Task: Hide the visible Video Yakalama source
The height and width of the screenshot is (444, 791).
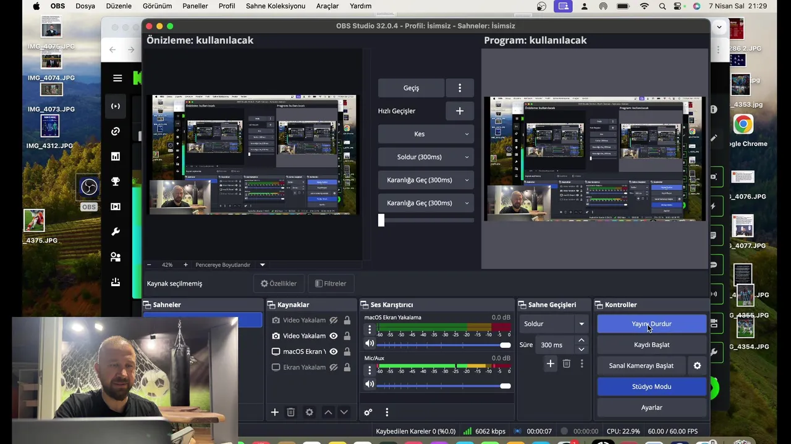Action: pos(334,336)
